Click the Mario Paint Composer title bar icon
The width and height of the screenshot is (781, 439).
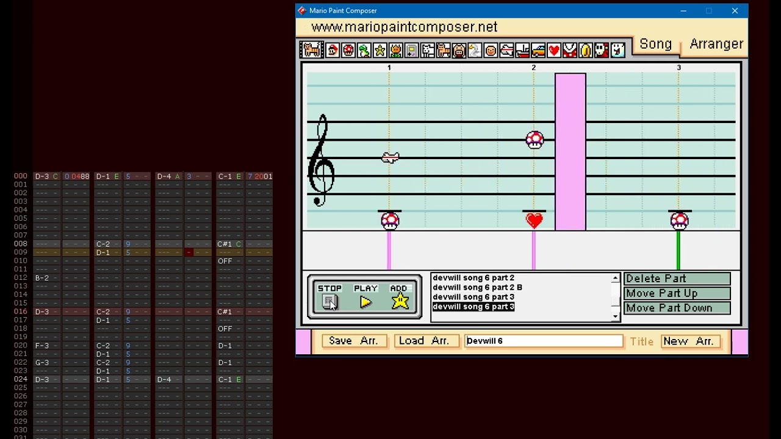tap(301, 10)
